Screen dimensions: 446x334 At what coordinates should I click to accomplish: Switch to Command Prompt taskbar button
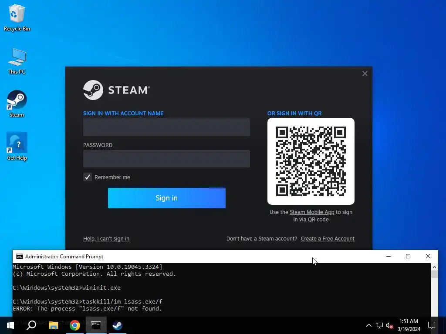[x=96, y=325]
